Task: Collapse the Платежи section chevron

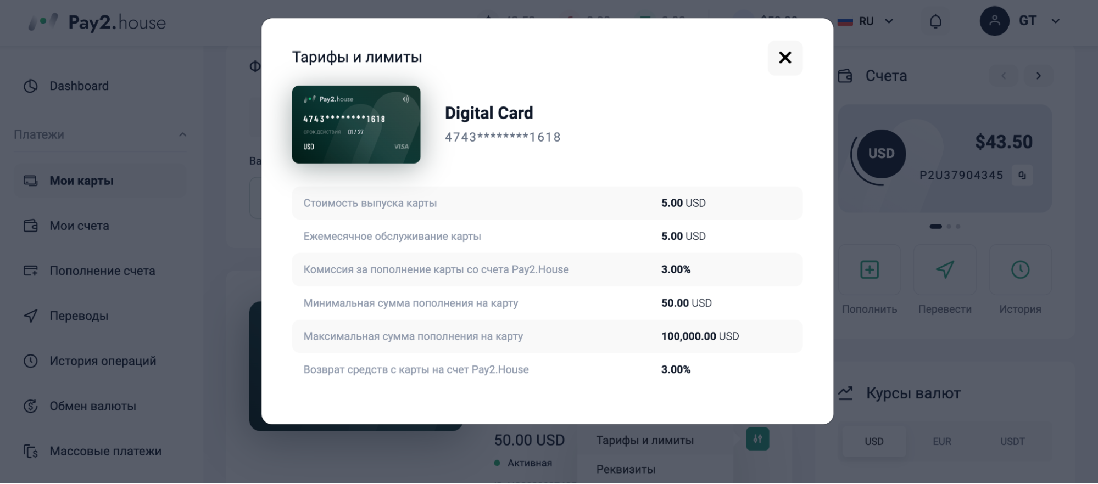Action: (x=182, y=134)
